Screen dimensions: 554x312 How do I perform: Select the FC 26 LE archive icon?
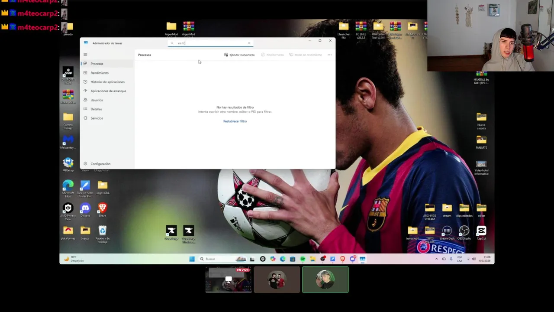361,30
